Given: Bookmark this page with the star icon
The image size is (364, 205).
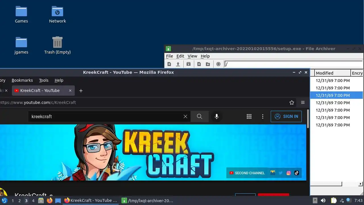Looking at the screenshot, I should (291, 102).
